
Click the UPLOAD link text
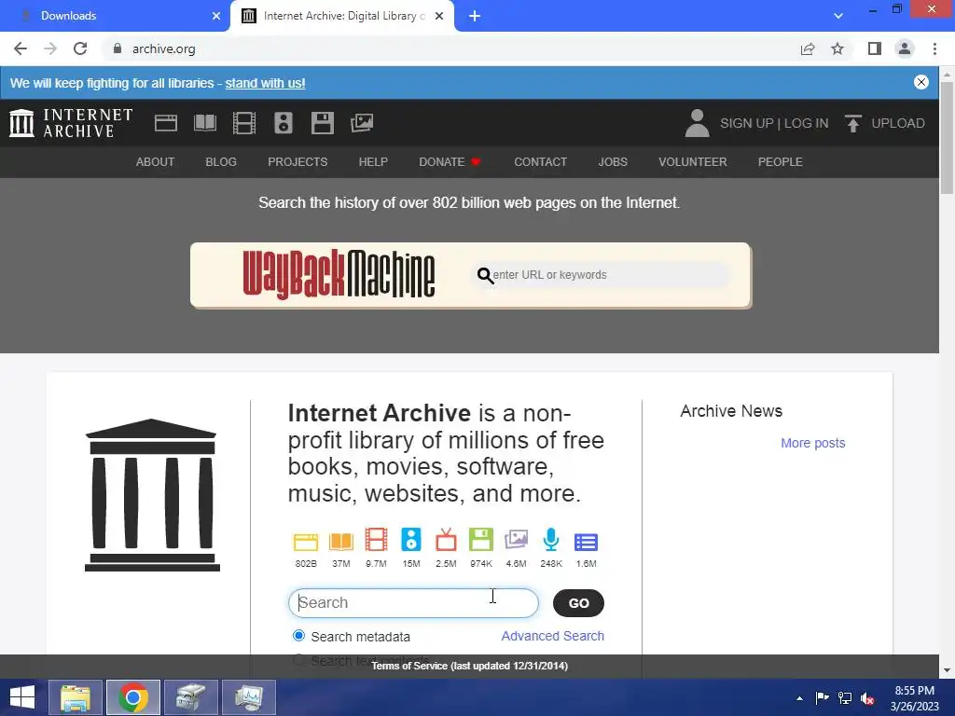click(898, 123)
